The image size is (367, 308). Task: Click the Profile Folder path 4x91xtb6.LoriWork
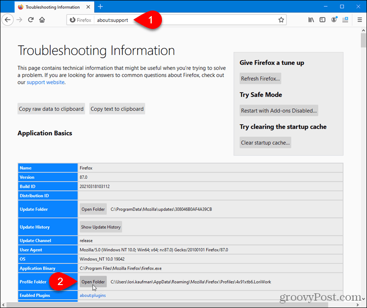click(x=191, y=282)
